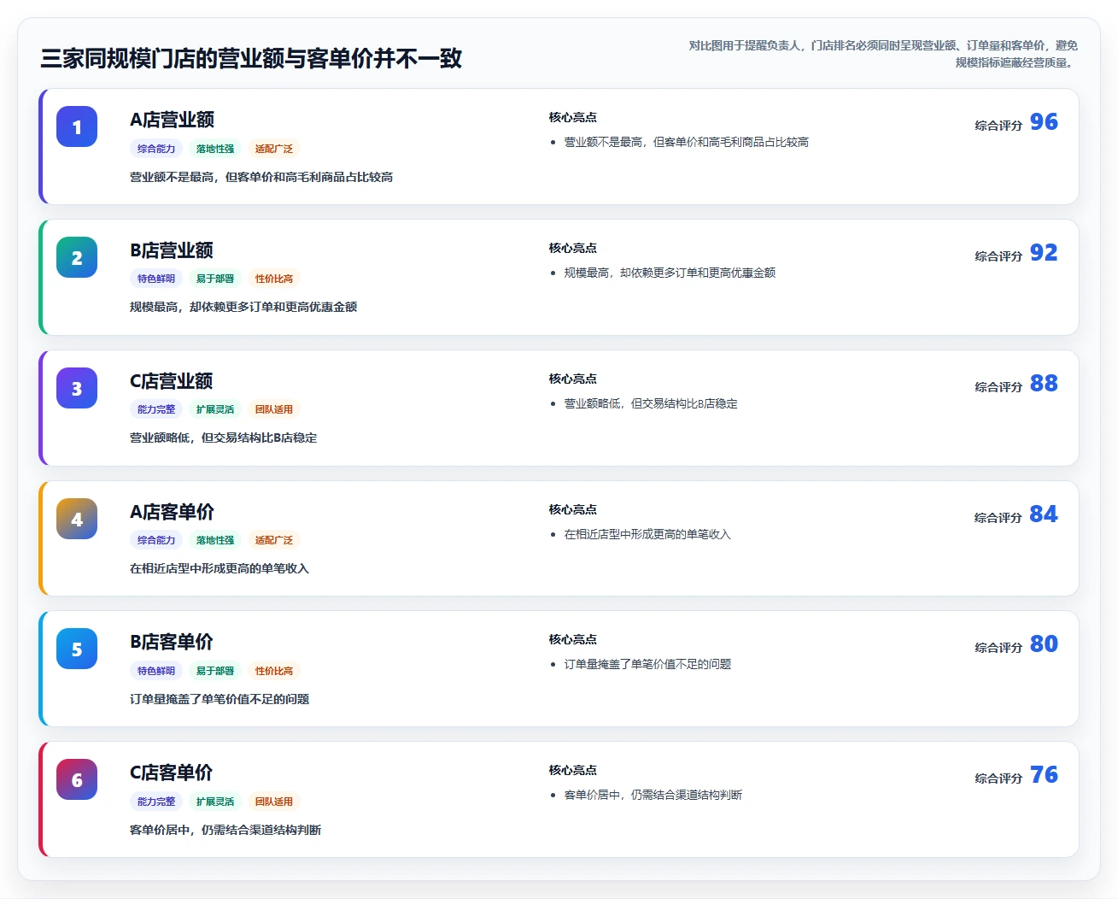The image size is (1118, 899).
Task: Click 核心亮点 heading in B店营业额 card
Action: click(573, 248)
